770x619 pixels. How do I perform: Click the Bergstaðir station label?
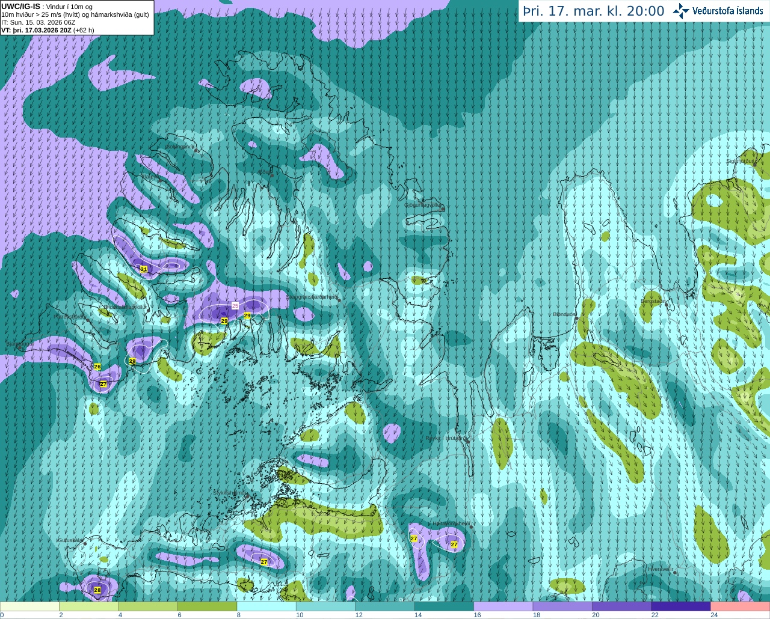tap(653, 300)
